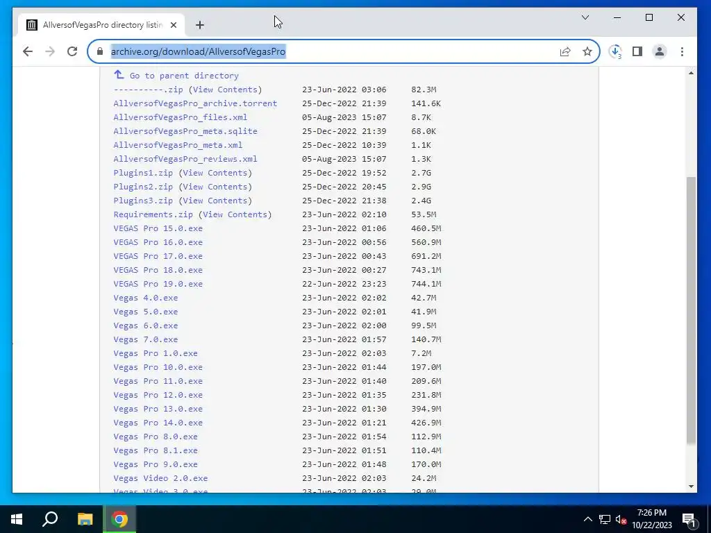Open Chrome three-dot menu
711x533 pixels.
click(x=682, y=51)
